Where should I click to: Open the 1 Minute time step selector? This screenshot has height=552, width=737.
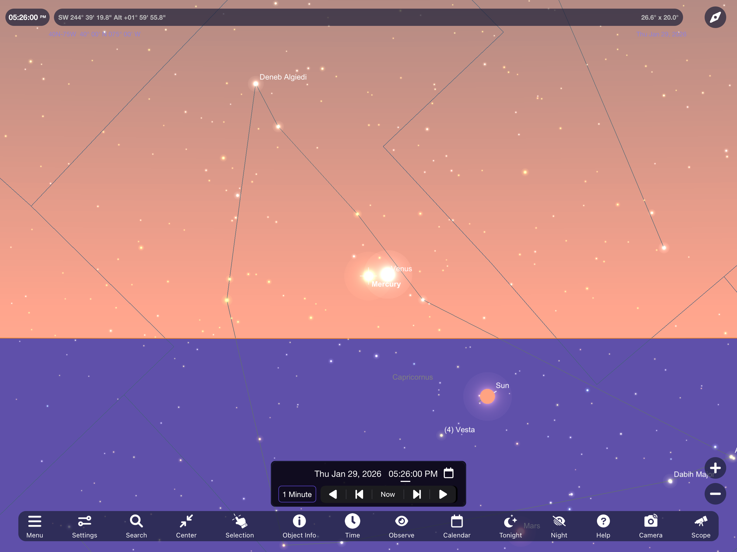point(297,494)
